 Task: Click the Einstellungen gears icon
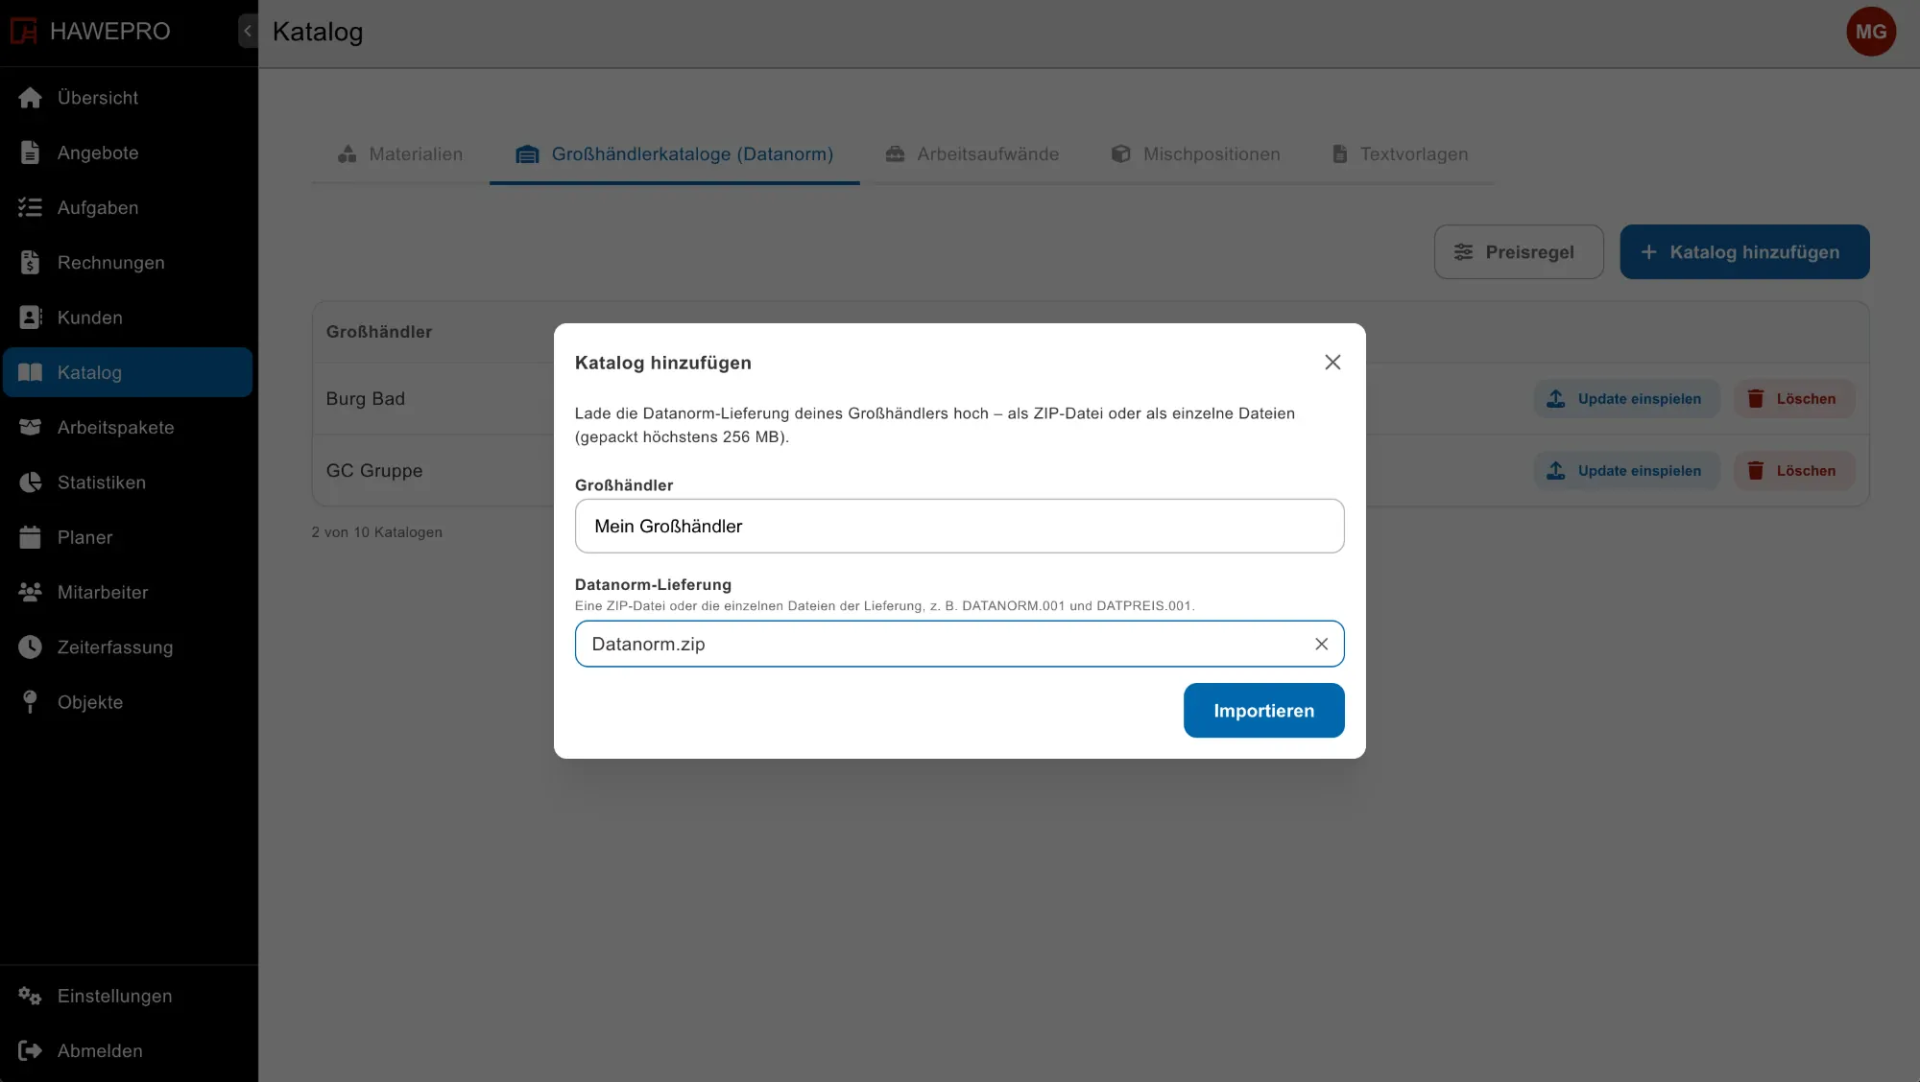(31, 996)
